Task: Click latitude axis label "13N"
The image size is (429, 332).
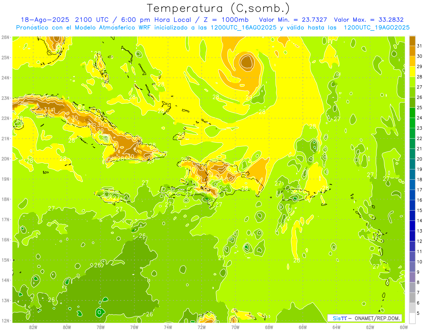Action: [x=5, y=300]
